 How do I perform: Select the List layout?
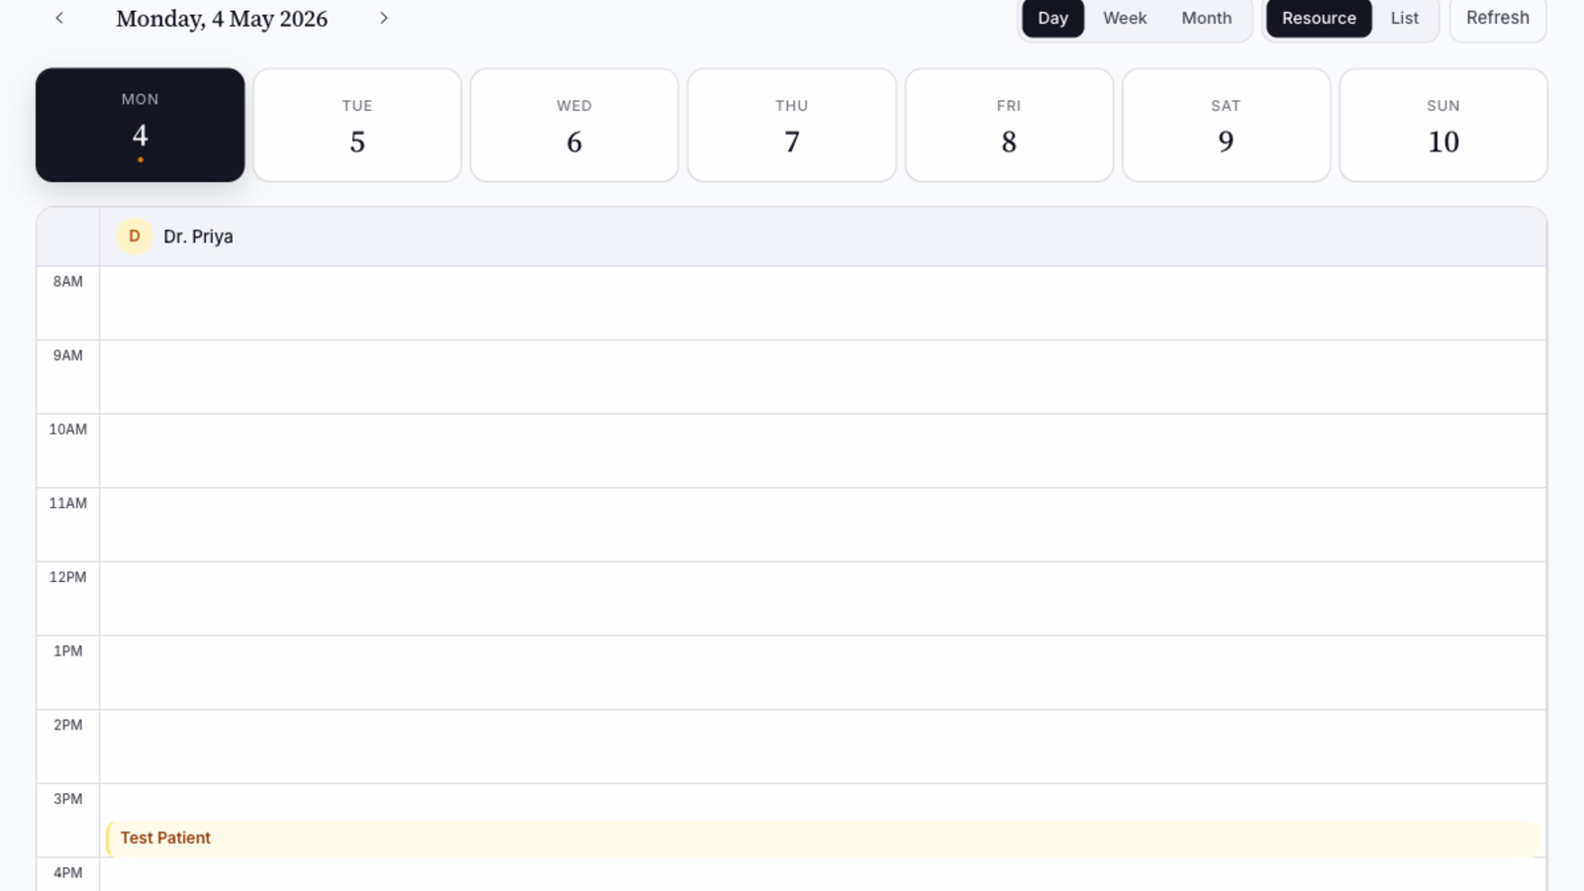pos(1404,18)
